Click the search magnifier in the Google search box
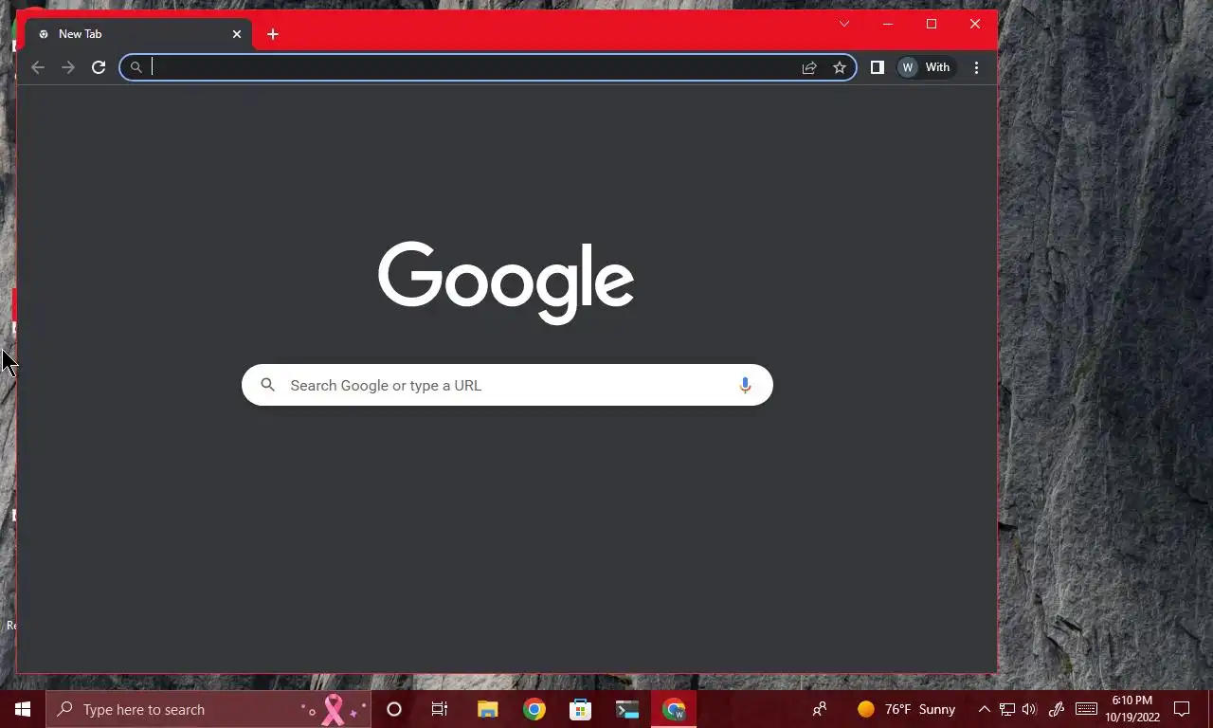The width and height of the screenshot is (1213, 728). (268, 385)
